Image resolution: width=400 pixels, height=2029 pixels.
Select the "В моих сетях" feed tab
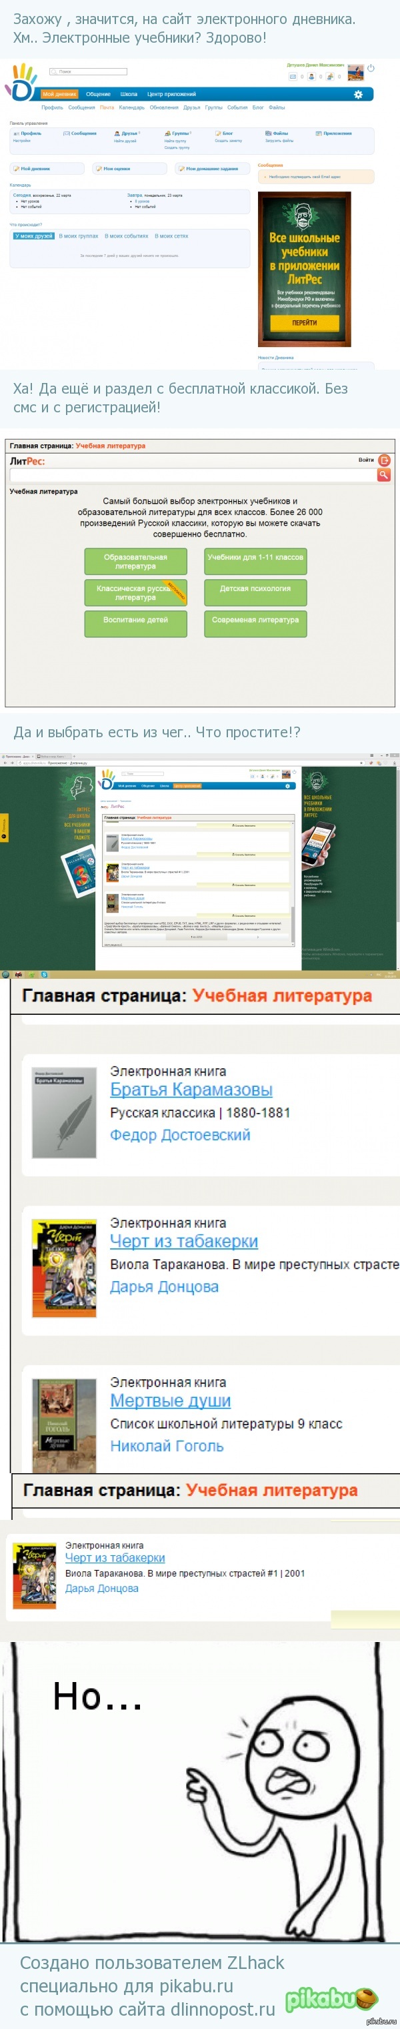[171, 236]
